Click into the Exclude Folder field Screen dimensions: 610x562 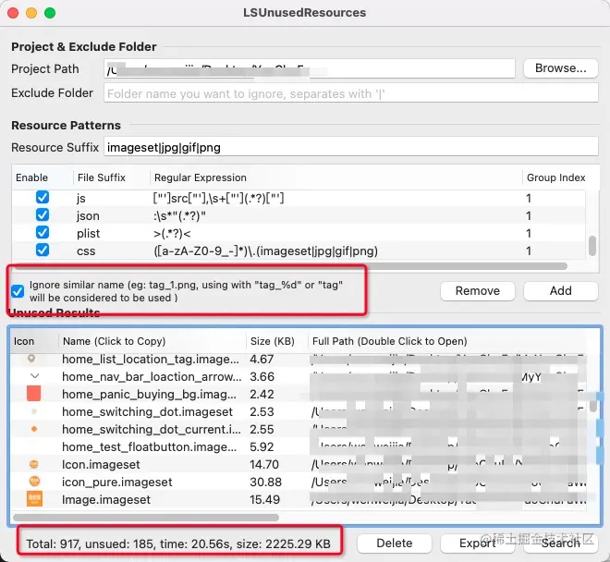[350, 93]
